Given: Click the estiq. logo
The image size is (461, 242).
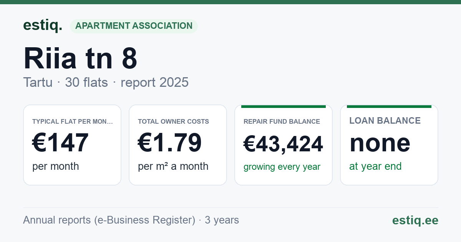Looking at the screenshot, I should [42, 25].
